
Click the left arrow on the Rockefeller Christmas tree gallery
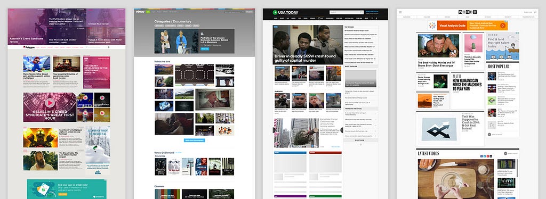point(274,130)
